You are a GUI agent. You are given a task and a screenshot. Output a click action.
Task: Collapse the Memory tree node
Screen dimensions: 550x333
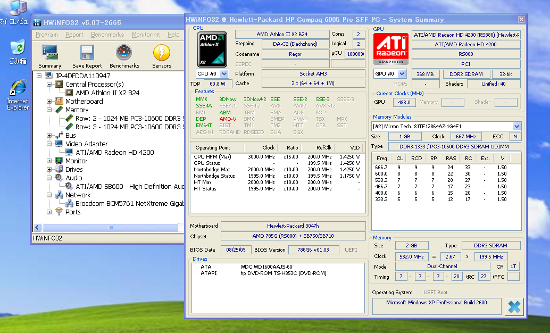49,110
